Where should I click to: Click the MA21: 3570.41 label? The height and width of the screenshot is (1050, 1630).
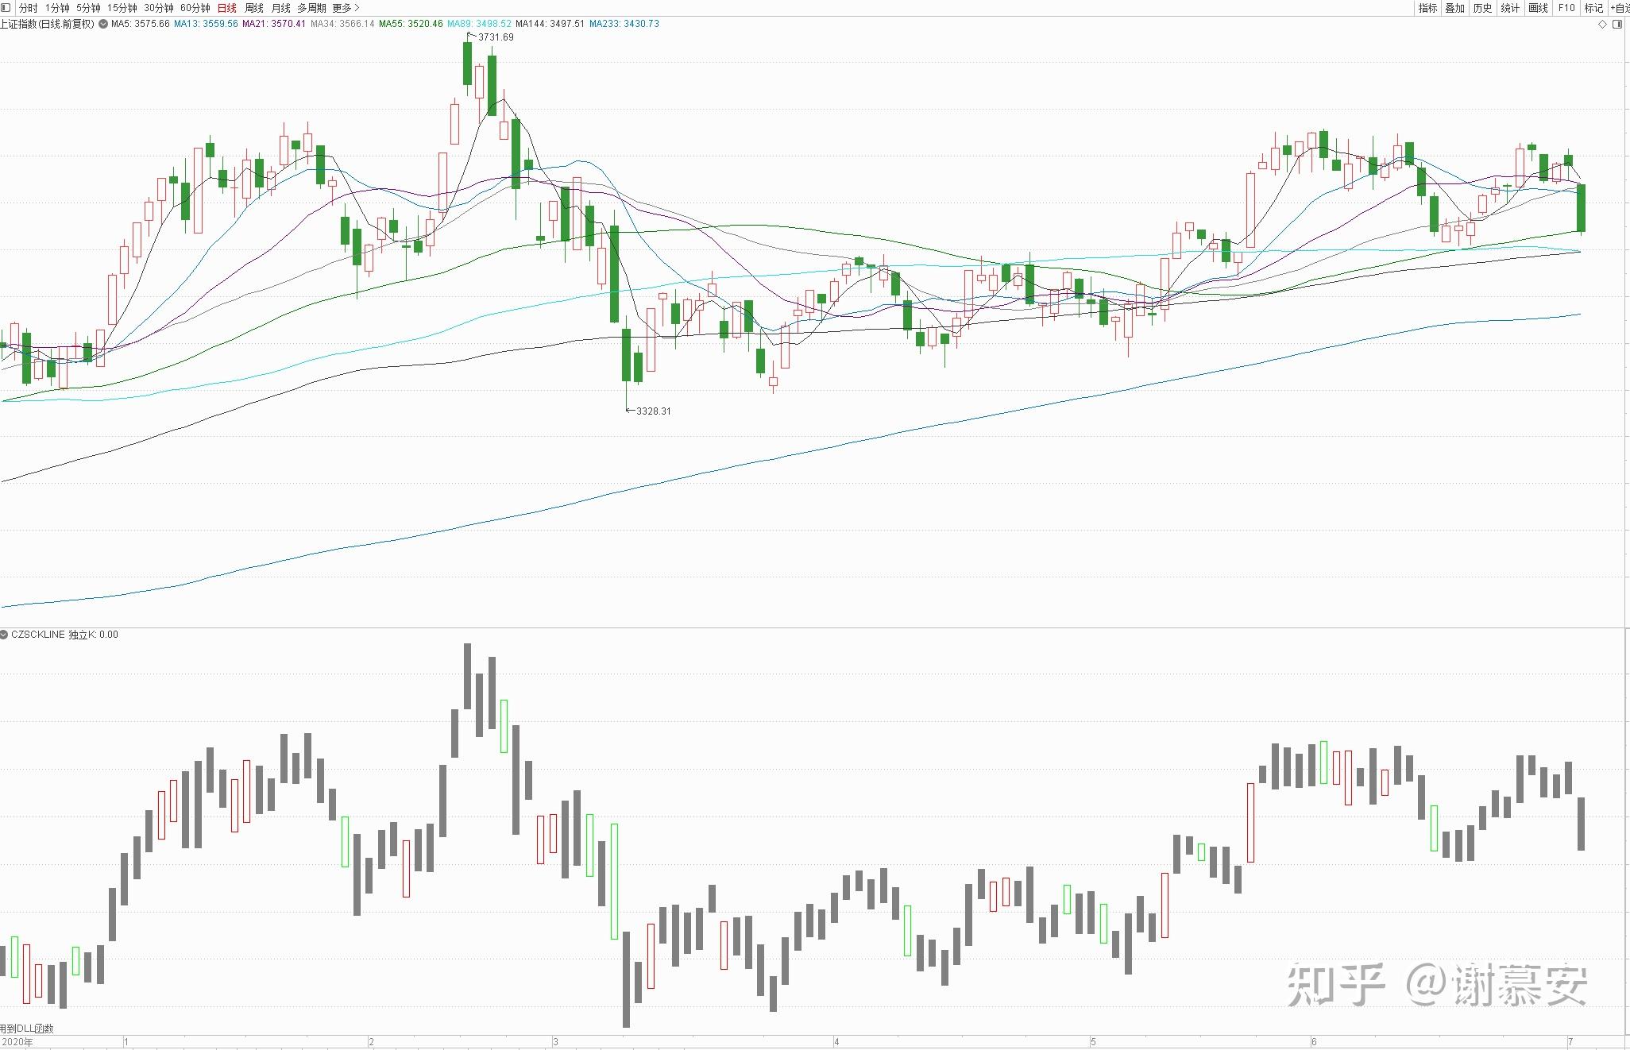[274, 24]
